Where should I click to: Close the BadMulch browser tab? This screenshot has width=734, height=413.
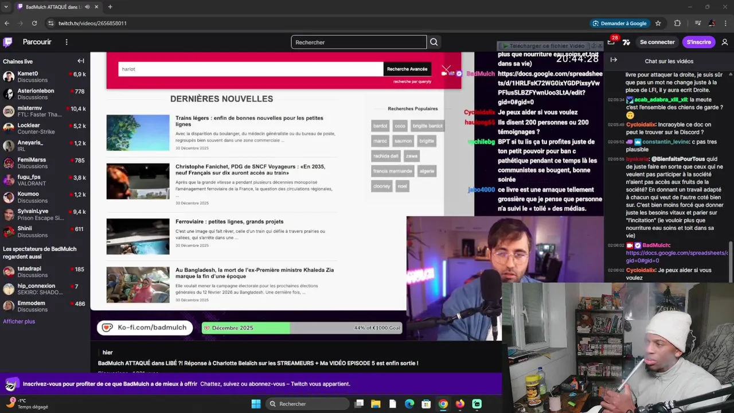point(96,7)
